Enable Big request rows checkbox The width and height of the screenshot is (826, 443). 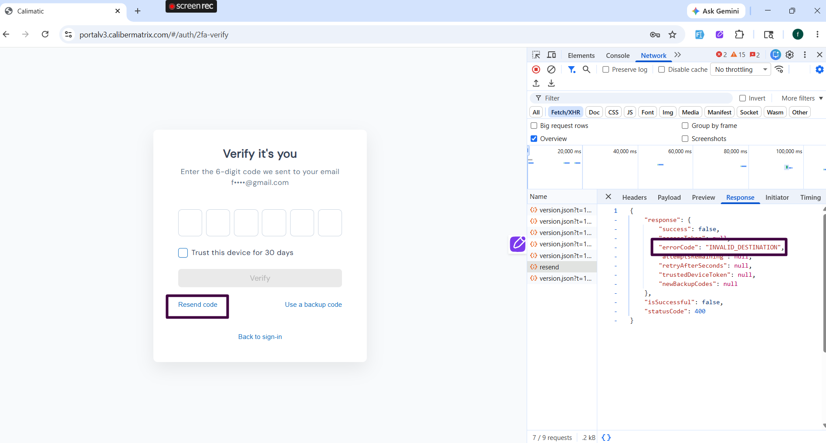tap(534, 126)
